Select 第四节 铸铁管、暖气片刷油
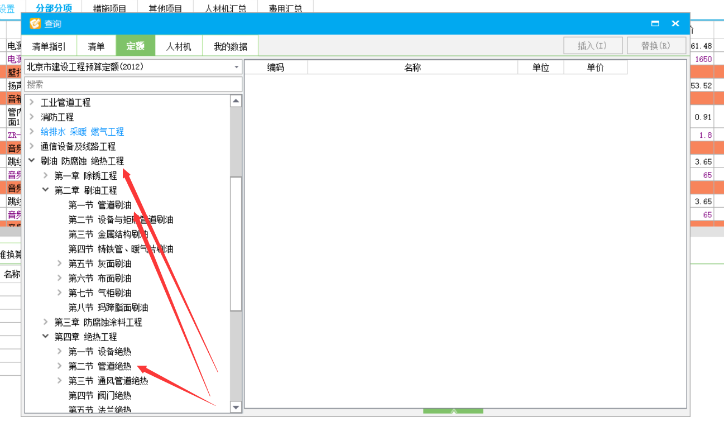724x436 pixels. 121,248
